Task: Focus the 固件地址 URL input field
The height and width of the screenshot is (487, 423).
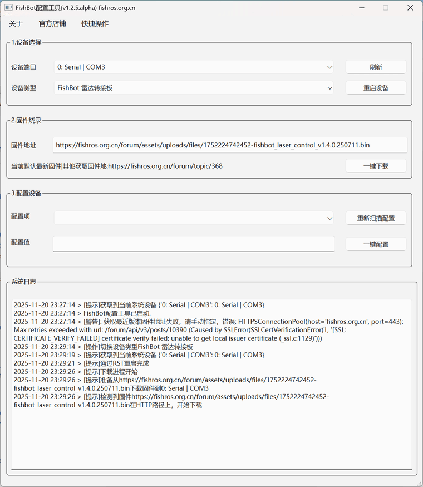Action: click(x=230, y=145)
